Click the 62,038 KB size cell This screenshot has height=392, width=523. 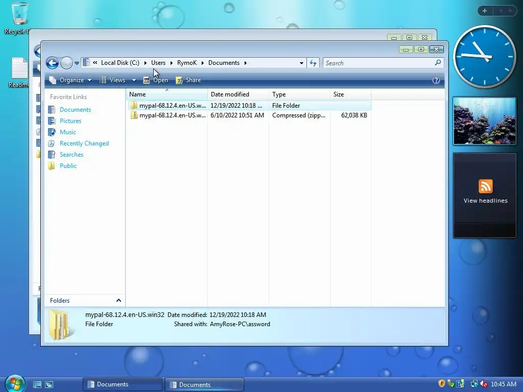pos(354,115)
